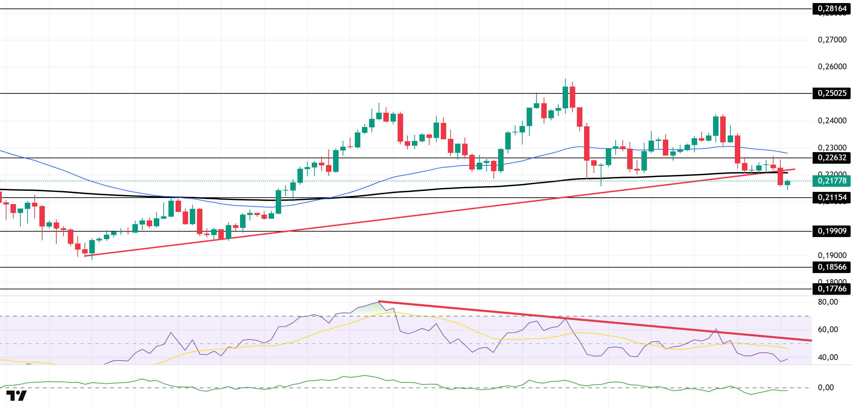Viewport: 853px width, 415px height.
Task: Select the 0,21154 support price label
Action: tap(831, 197)
